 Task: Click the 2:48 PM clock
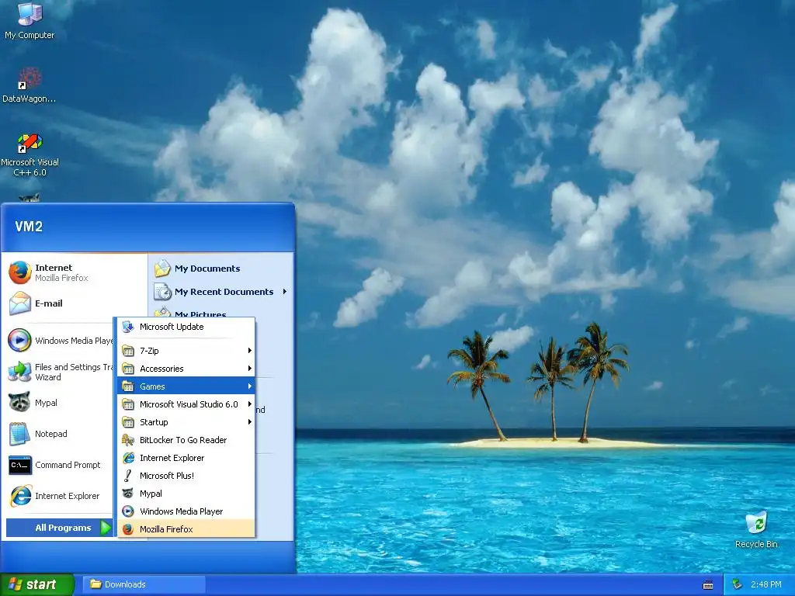pos(765,584)
